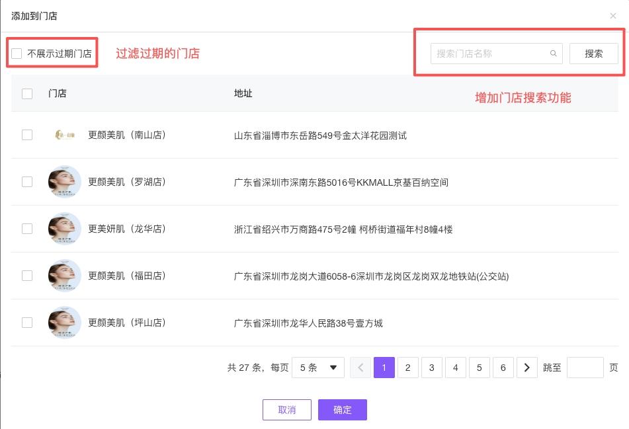The height and width of the screenshot is (429, 629).
Task: Click the 门店 column header
Action: [58, 93]
